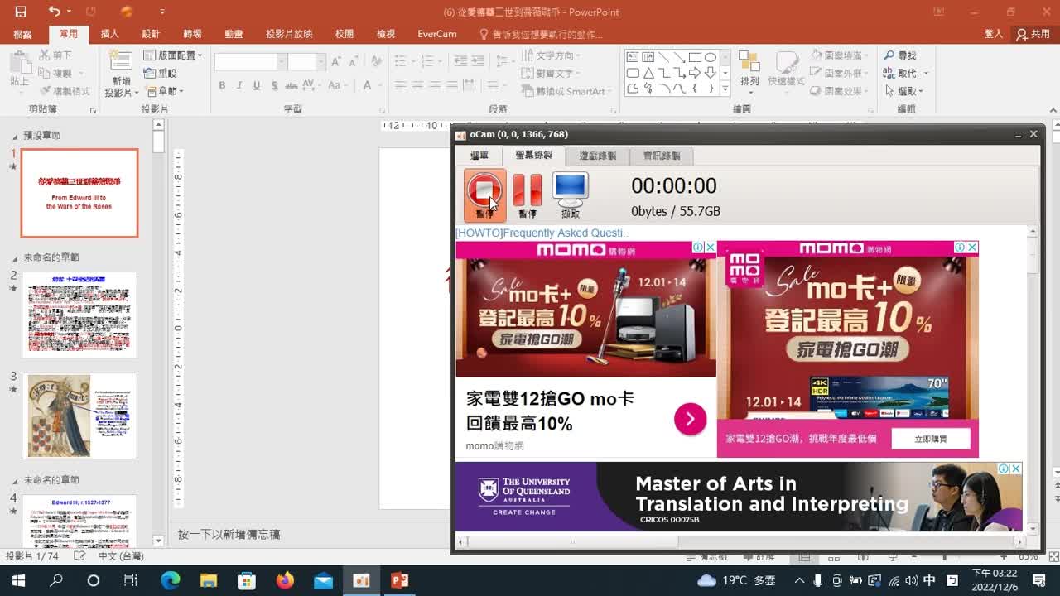Open the 轉場 ribbon tab
The width and height of the screenshot is (1060, 596).
point(192,34)
